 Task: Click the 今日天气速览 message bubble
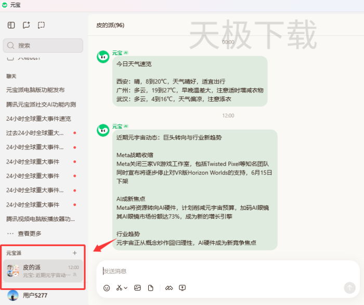[190, 81]
